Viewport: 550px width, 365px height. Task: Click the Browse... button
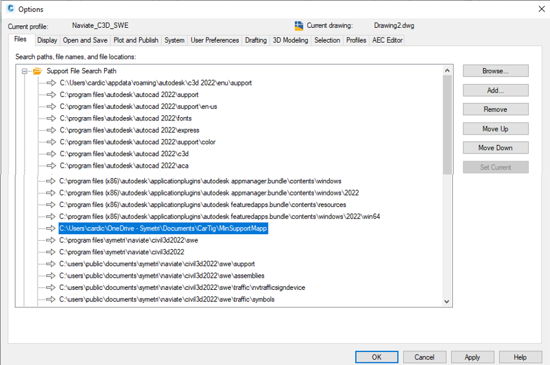[x=495, y=71]
